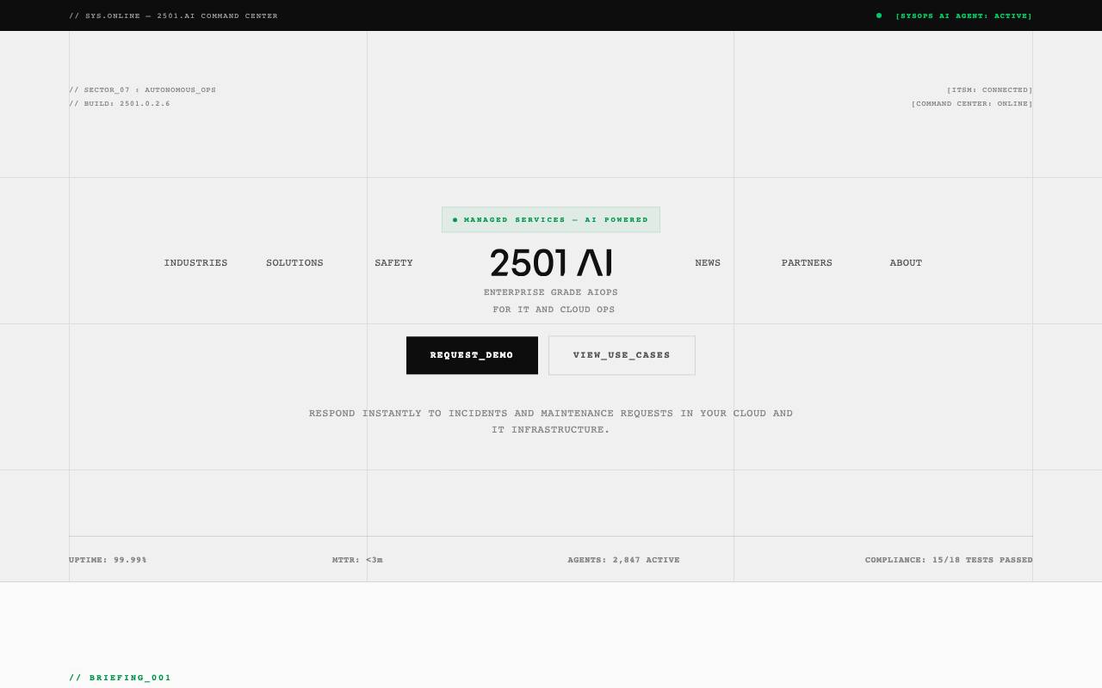Viewport: 1102px width, 688px height.
Task: Click the COMPLIANCE: 15/18 tests passed stat
Action: (x=949, y=560)
